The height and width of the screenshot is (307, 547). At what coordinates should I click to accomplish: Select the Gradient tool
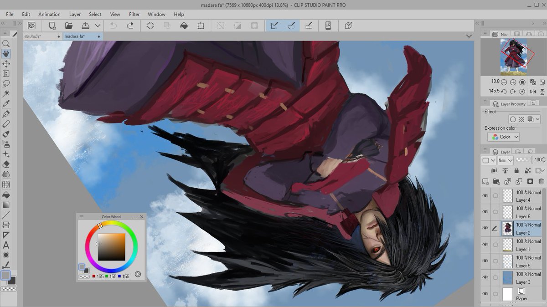pyautogui.click(x=6, y=205)
